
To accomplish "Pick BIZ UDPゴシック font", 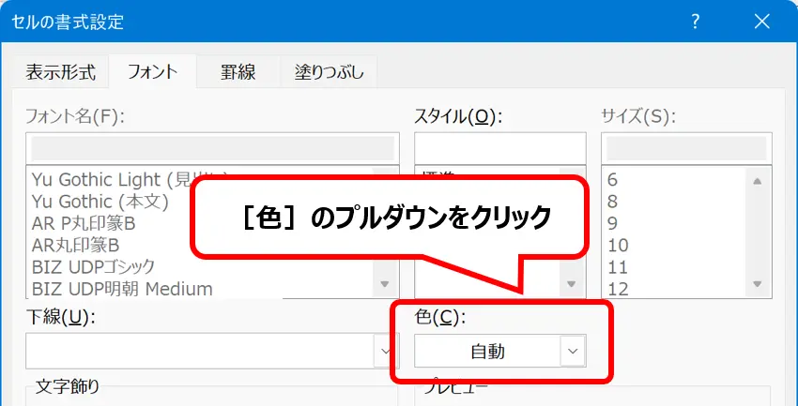I will tap(93, 267).
